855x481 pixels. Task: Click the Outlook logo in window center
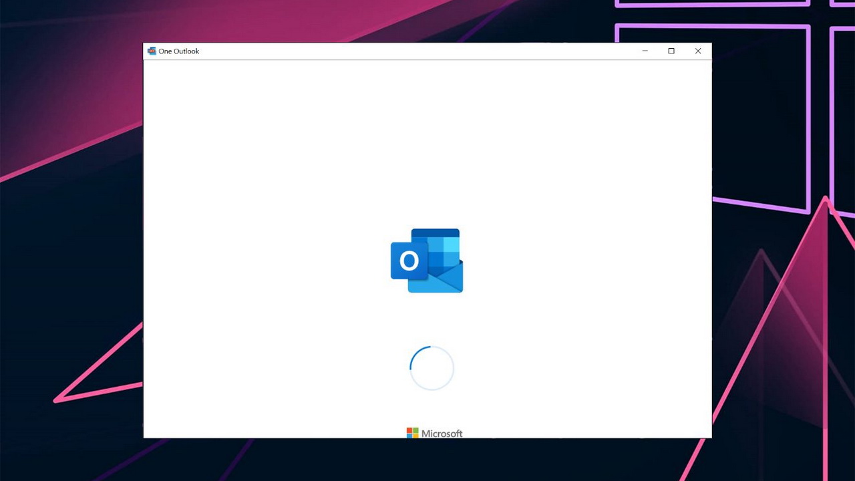point(427,261)
